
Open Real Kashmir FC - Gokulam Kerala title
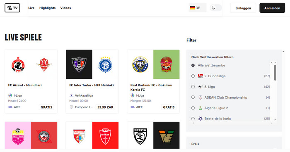click(x=151, y=88)
